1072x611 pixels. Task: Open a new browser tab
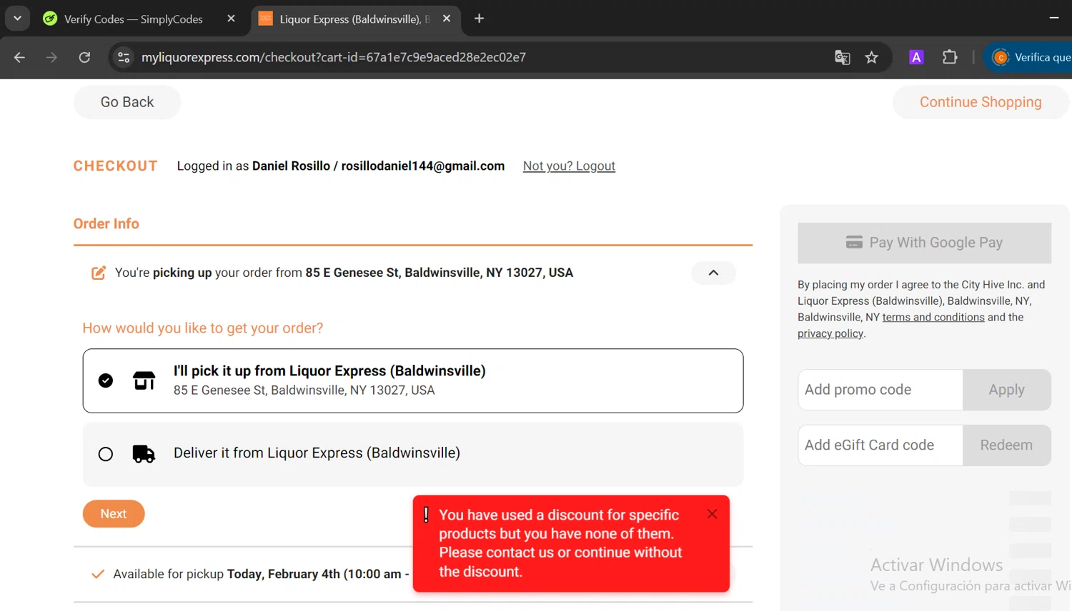click(479, 19)
